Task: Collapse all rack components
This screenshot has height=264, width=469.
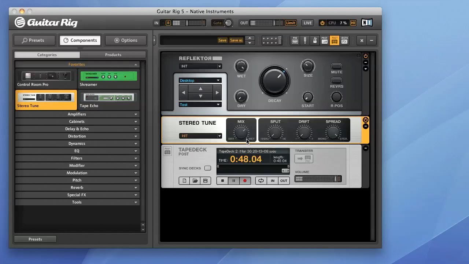Action: 371,40
